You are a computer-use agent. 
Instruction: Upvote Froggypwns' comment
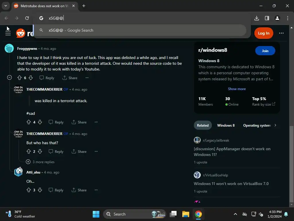click(20, 78)
